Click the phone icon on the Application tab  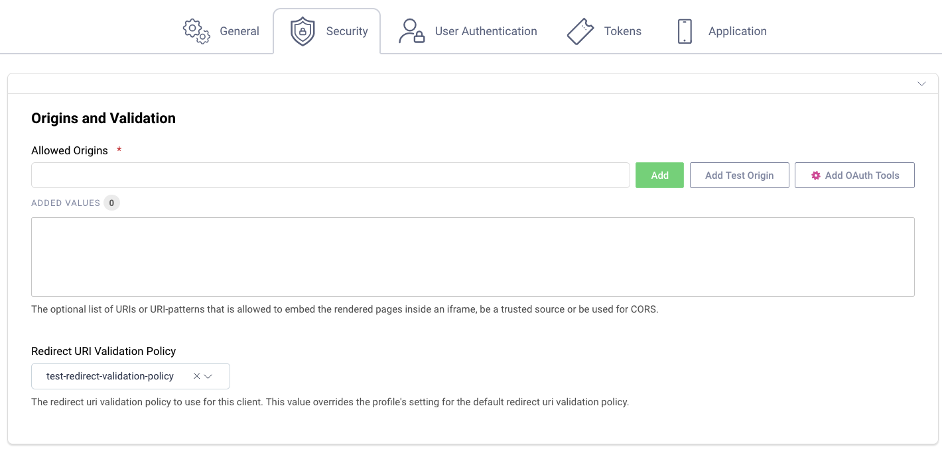point(684,30)
